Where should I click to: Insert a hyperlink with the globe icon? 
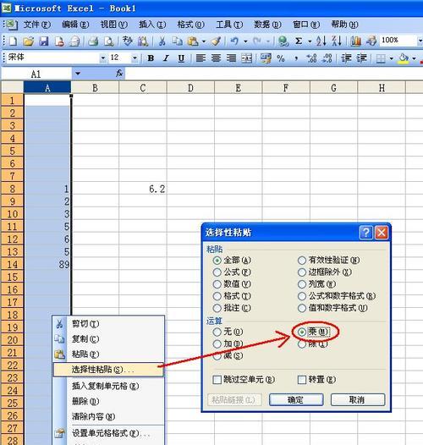[x=283, y=41]
